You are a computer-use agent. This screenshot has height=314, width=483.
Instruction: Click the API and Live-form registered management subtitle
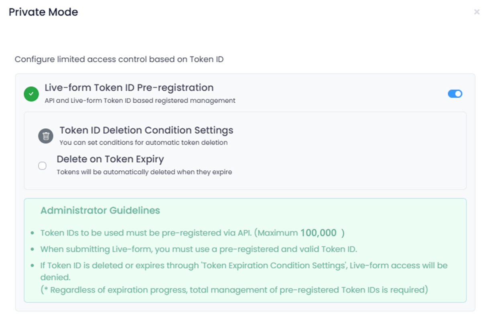[140, 101]
